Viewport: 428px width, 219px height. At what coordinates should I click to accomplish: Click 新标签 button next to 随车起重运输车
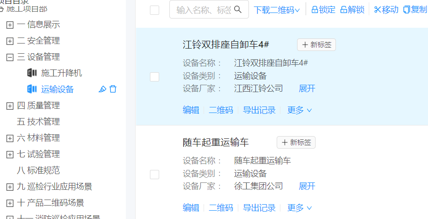296,143
